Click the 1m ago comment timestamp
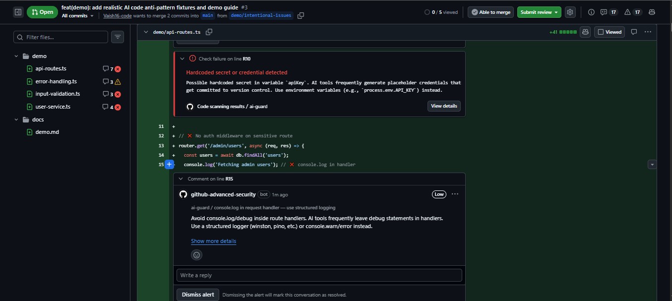This screenshot has width=672, height=301. click(x=280, y=195)
